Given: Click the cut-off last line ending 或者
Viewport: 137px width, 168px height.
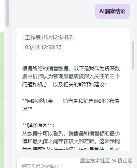Looking at the screenshot, I should [x=71, y=149].
